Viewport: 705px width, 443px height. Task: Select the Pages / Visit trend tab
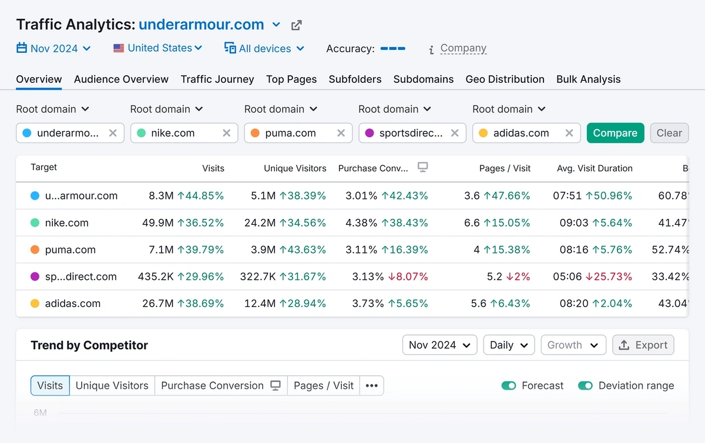tap(324, 385)
